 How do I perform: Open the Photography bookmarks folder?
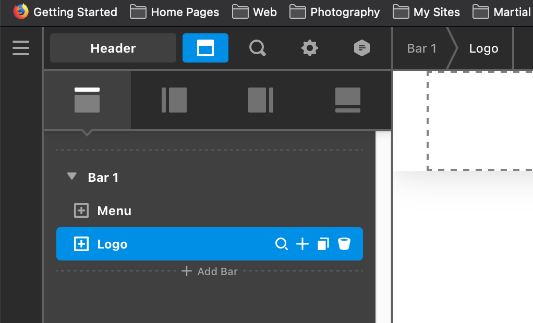pyautogui.click(x=335, y=11)
